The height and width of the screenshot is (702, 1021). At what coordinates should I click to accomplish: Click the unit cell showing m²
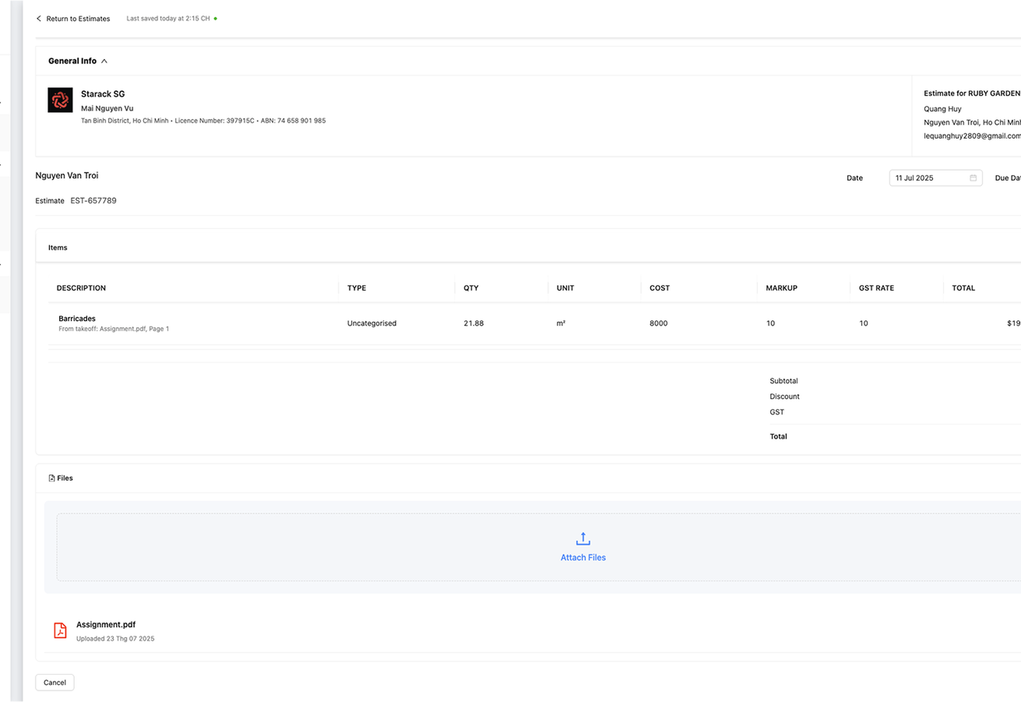click(561, 323)
